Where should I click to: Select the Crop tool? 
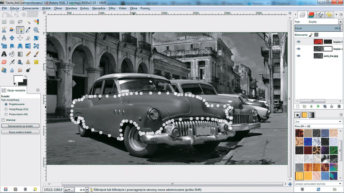tap(28, 38)
